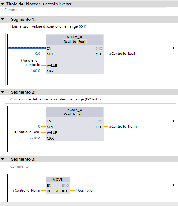Click the Segmento 3 Commento field

click(93, 166)
